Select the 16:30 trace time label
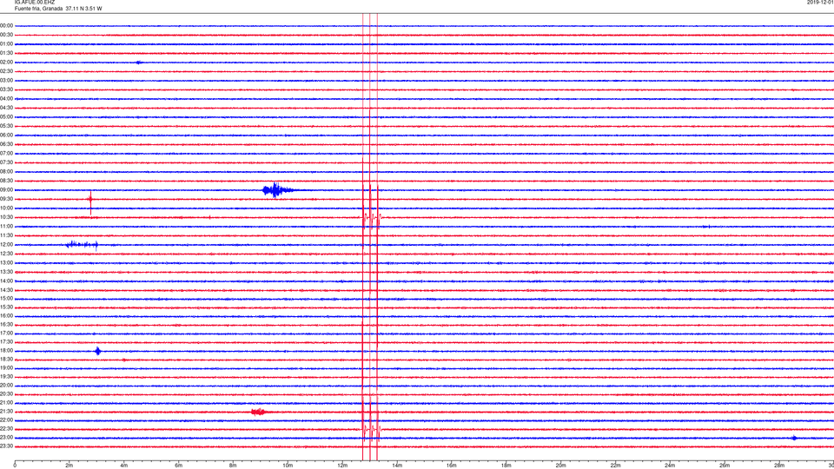 [7, 324]
